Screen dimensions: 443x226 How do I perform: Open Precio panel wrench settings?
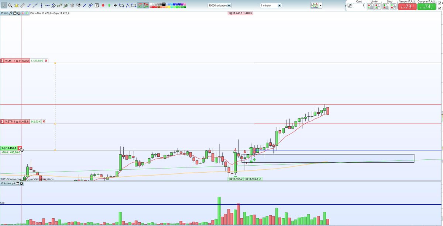11,13
